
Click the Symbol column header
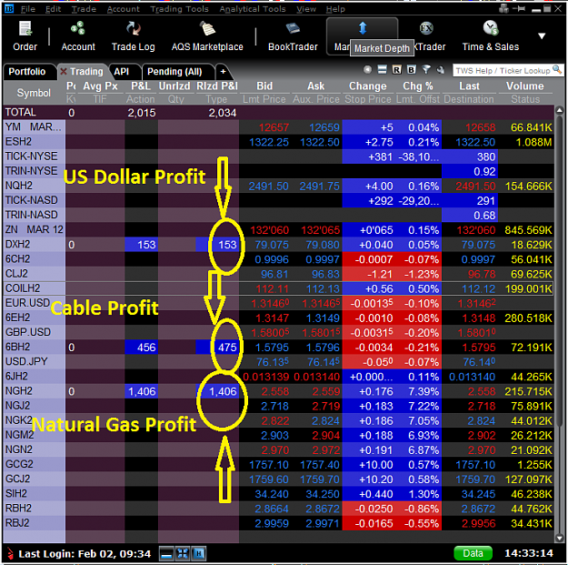pos(34,93)
